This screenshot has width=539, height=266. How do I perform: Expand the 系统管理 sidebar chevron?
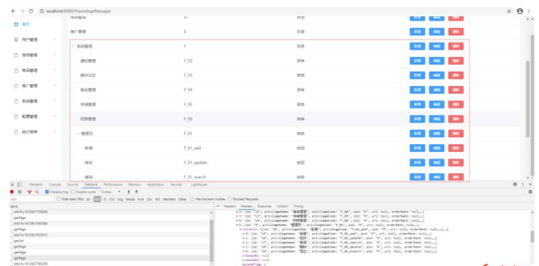pos(55,101)
